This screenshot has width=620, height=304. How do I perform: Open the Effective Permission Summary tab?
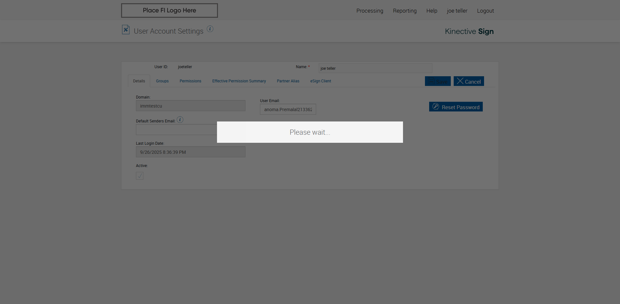coord(239,81)
